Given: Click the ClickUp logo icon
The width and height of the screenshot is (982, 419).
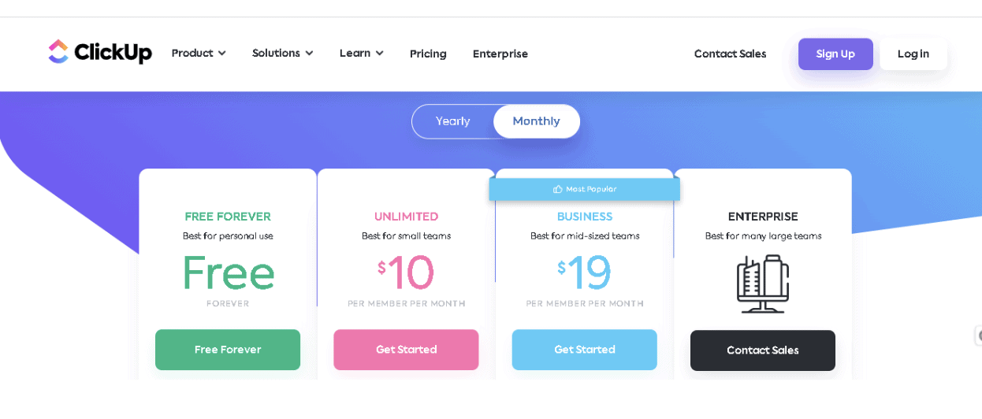Looking at the screenshot, I should (58, 52).
